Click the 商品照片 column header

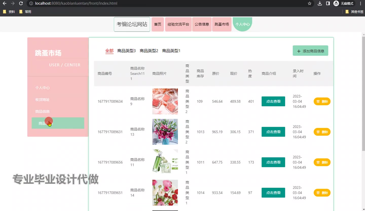pyautogui.click(x=159, y=74)
